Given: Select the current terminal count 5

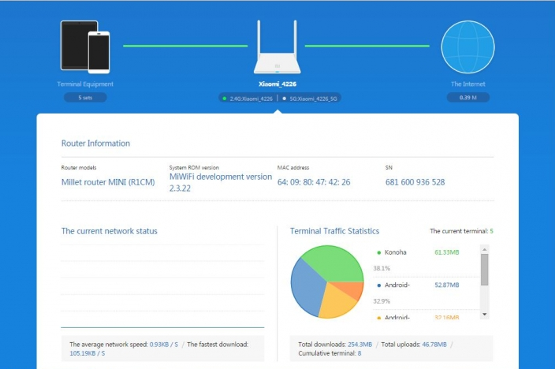Looking at the screenshot, I should click(491, 231).
